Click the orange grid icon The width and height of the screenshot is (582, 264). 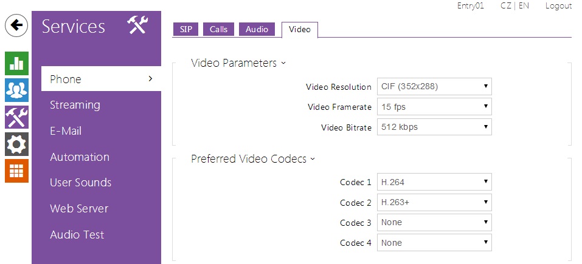click(x=16, y=171)
